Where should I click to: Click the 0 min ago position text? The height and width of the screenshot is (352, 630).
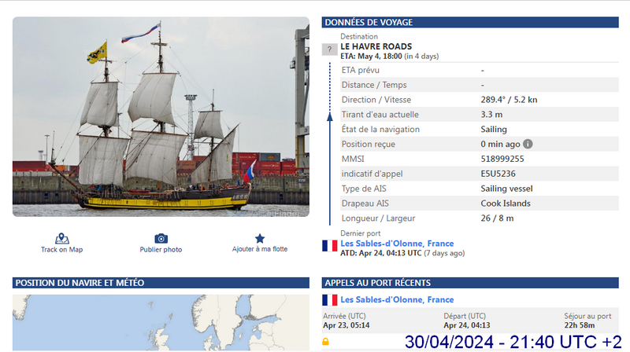(500, 144)
